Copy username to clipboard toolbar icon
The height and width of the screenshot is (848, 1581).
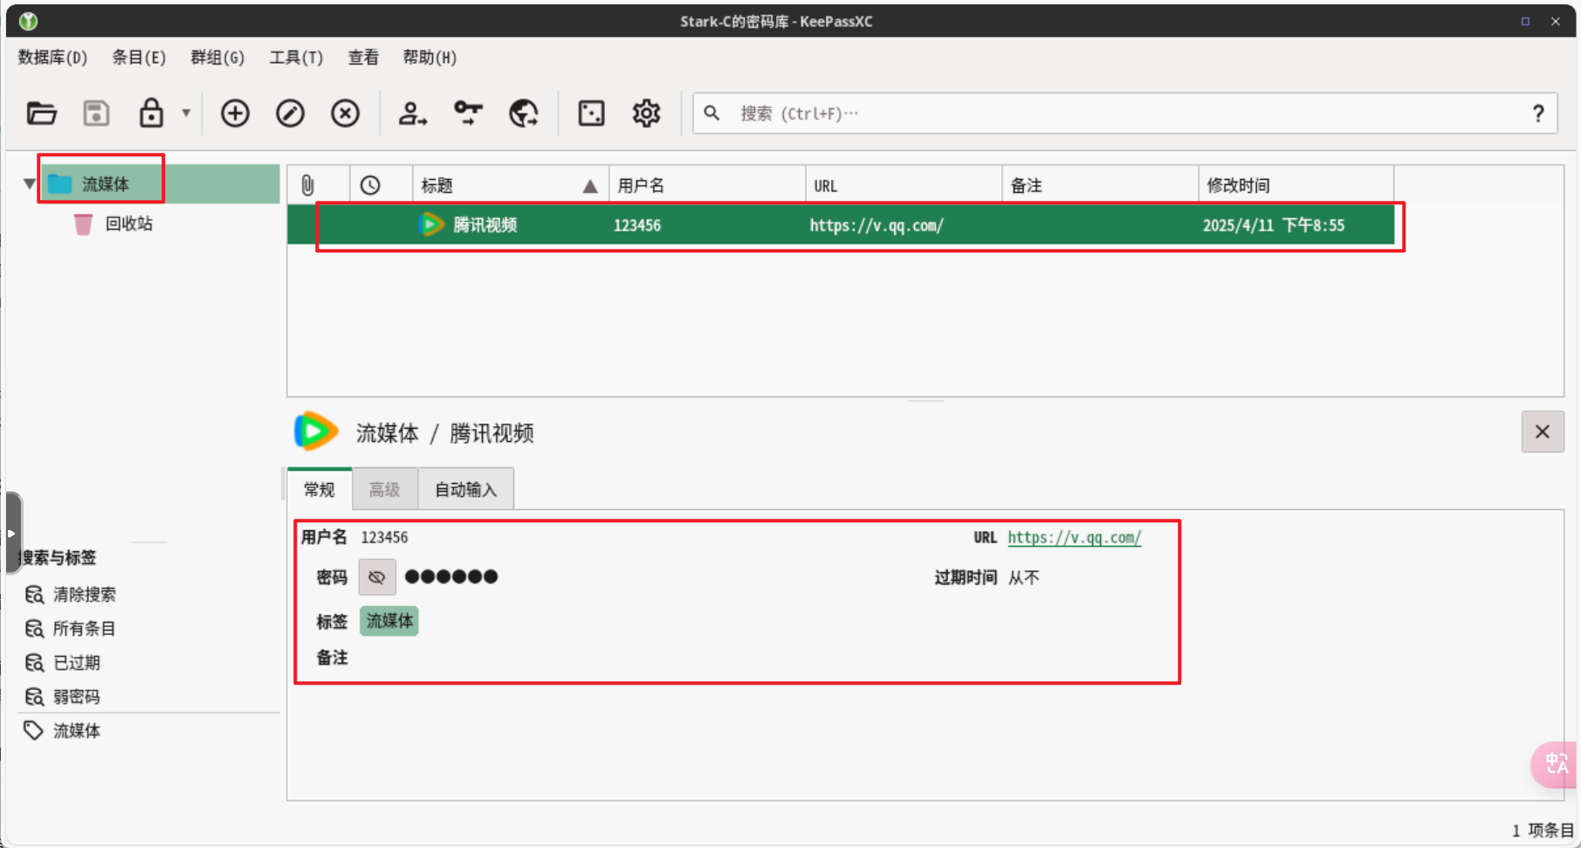(x=412, y=114)
